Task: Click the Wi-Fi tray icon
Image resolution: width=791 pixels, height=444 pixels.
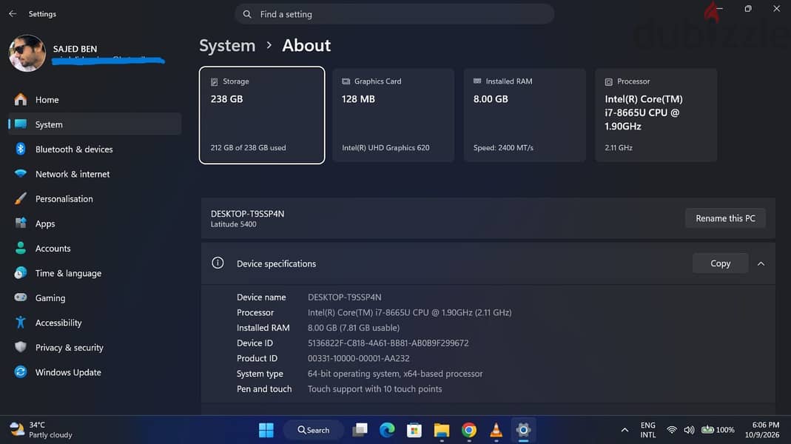Action: coord(671,430)
